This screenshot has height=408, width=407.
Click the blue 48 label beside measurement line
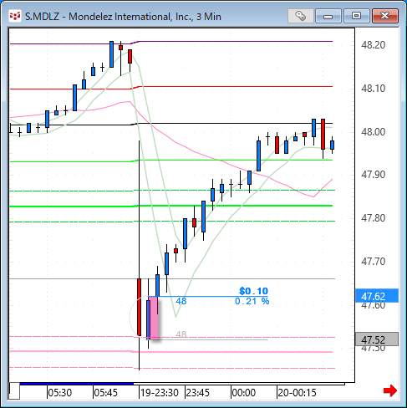pos(181,301)
